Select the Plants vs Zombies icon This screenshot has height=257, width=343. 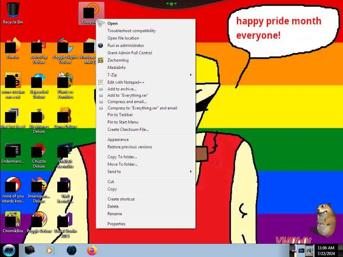(x=65, y=85)
